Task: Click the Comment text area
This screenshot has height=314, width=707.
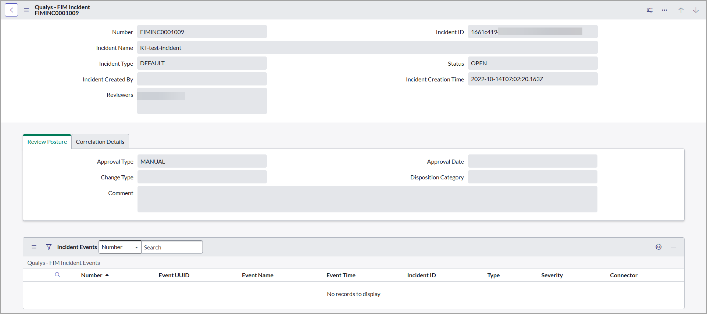Action: (367, 199)
